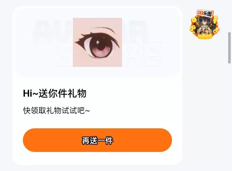232x171 pixels.
Task: Click the sparkle highlight in the eye image
Action: point(98,42)
